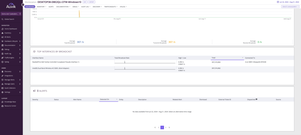
Task: Click '4 on SW01-Ottawa34-HP2530' connection
Action: click(255, 62)
